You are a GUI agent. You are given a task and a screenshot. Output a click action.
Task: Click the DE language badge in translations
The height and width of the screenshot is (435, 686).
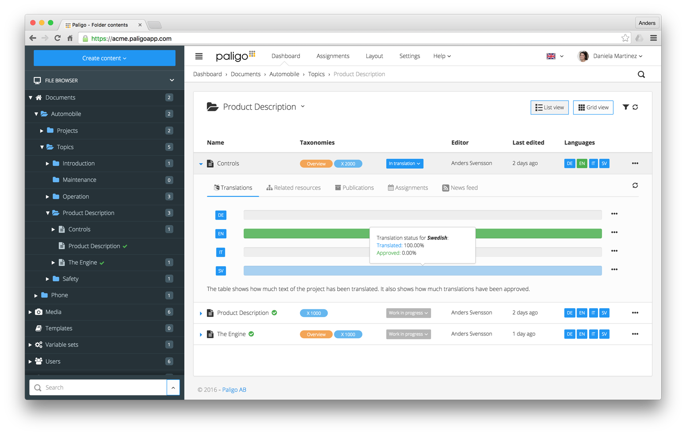221,215
